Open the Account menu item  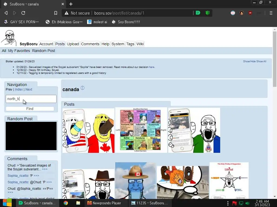tap(46, 44)
